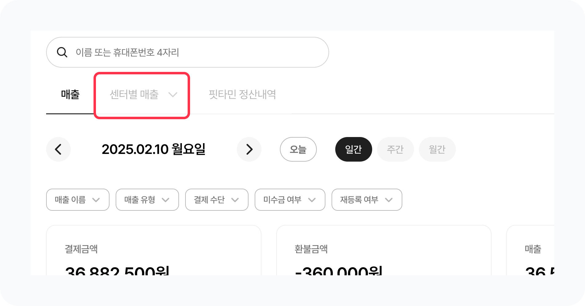
Task: Click the name or phone search field
Action: click(x=197, y=52)
